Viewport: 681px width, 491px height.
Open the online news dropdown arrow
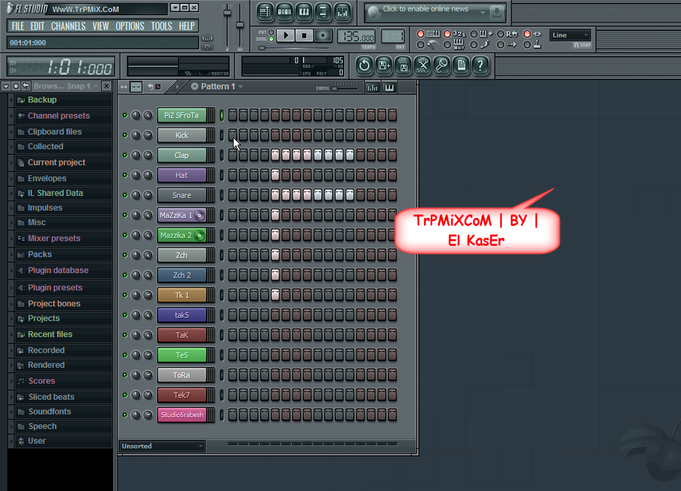(483, 13)
